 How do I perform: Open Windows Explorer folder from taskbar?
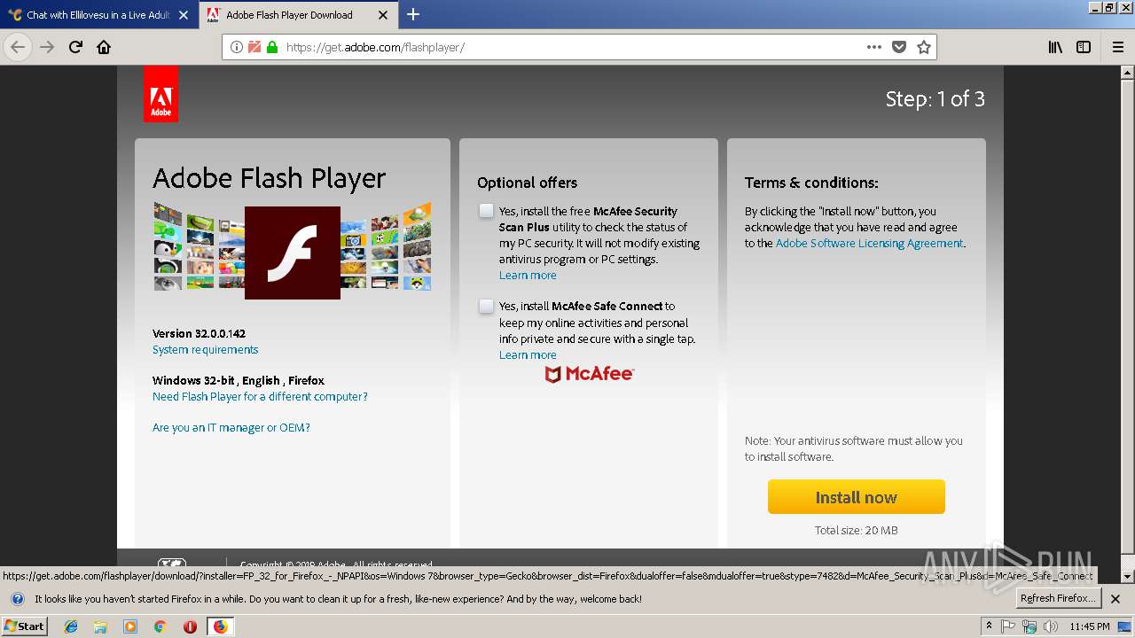click(100, 626)
